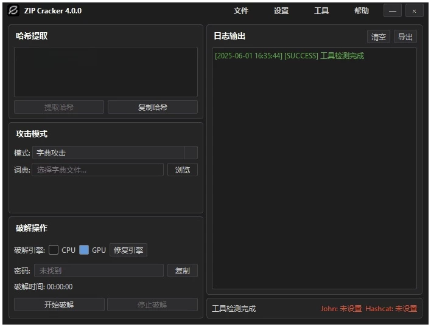Click the 复制哈希 button
431x327 pixels.
[153, 107]
